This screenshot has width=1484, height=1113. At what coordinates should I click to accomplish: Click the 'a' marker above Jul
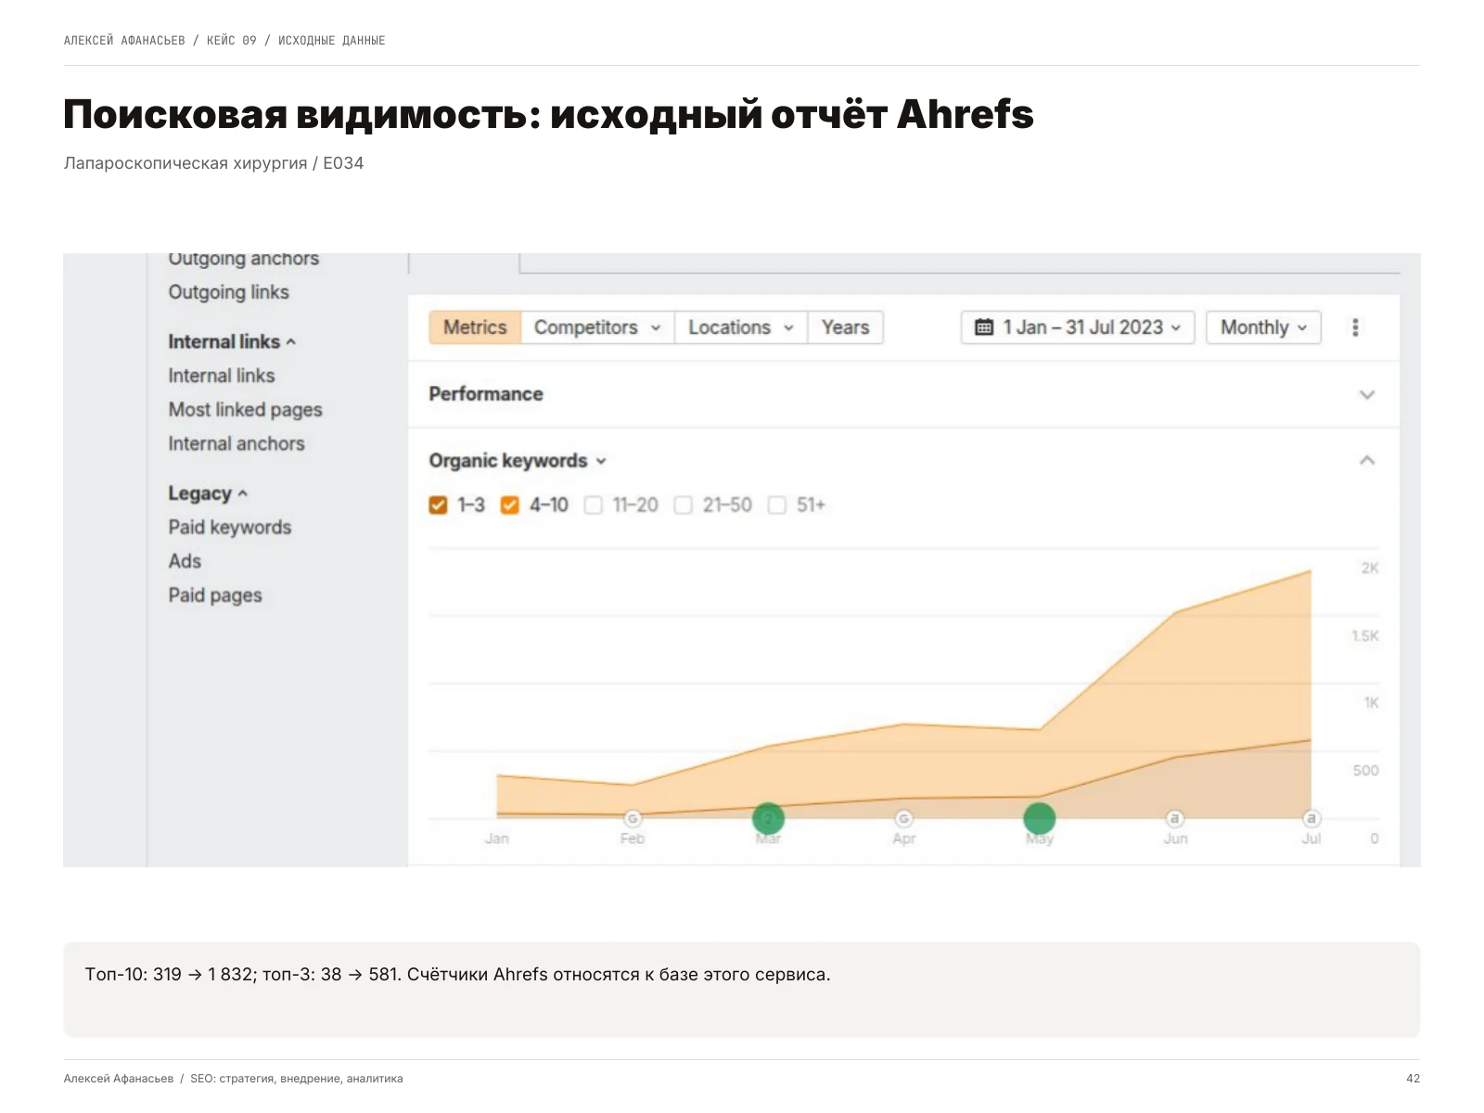click(1311, 818)
